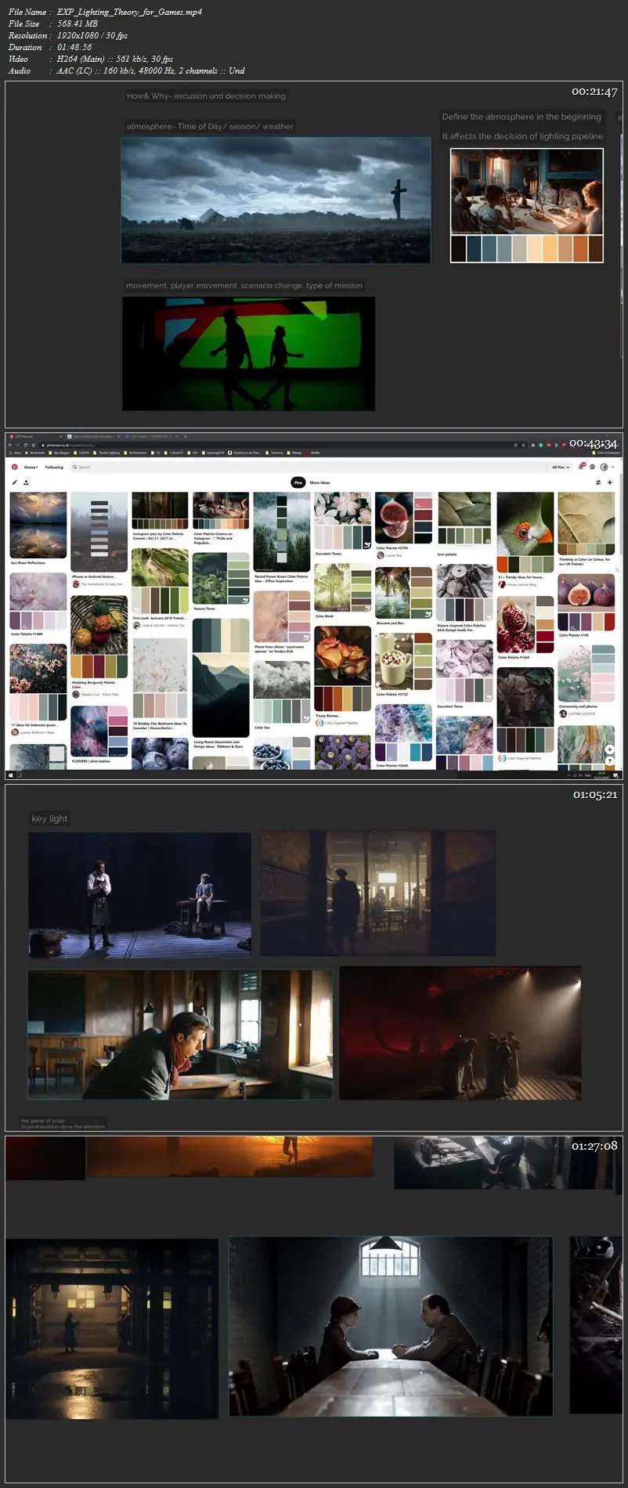The image size is (628, 1488).
Task: Expand the account chevron beside profile avatar
Action: pos(613,467)
